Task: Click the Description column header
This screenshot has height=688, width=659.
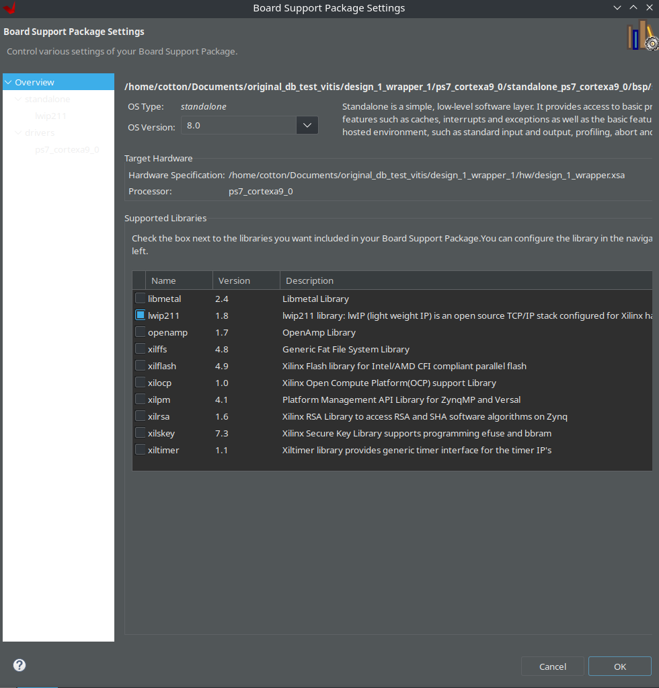Action: click(466, 280)
